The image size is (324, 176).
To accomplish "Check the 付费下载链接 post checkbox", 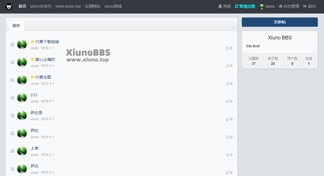I will tap(12, 44).
